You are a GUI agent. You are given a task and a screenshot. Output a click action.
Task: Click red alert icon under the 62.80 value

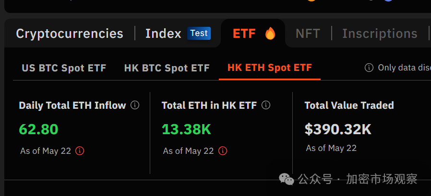pyautogui.click(x=80, y=151)
